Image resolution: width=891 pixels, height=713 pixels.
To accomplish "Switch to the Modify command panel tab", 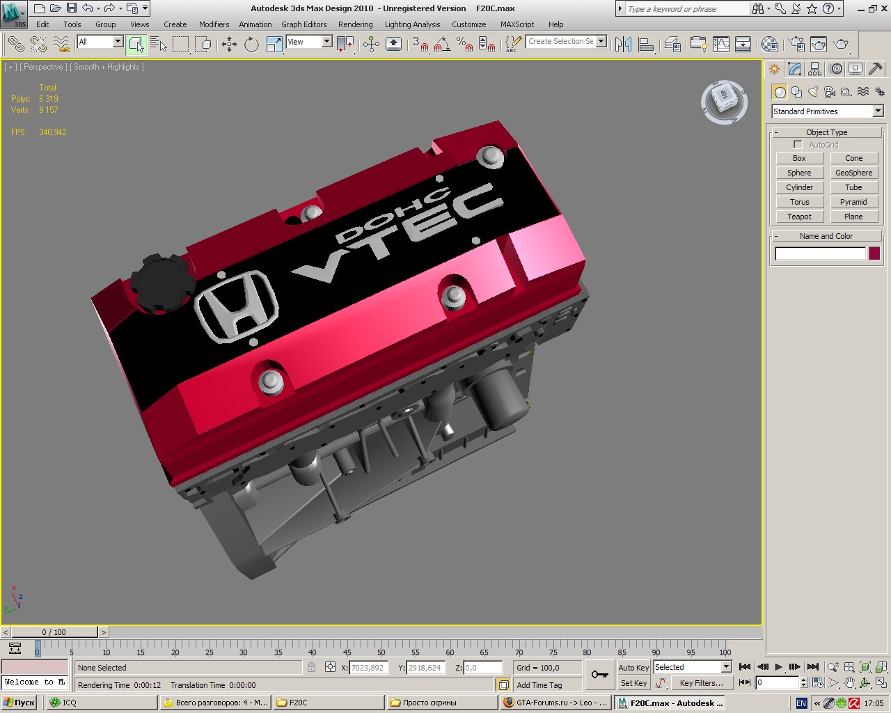I will click(795, 69).
